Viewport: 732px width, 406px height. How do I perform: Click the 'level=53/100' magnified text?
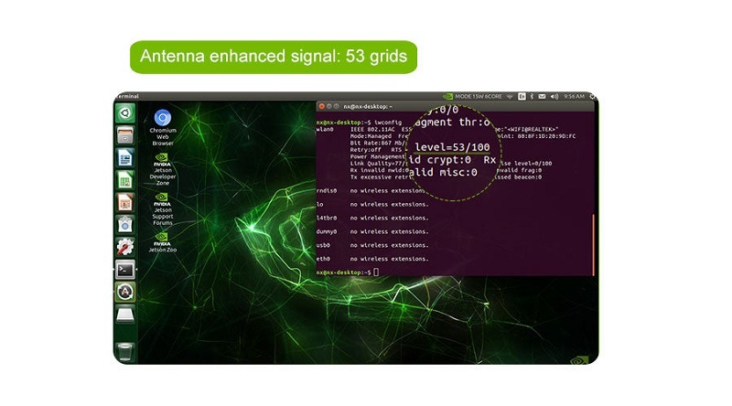[x=452, y=147]
